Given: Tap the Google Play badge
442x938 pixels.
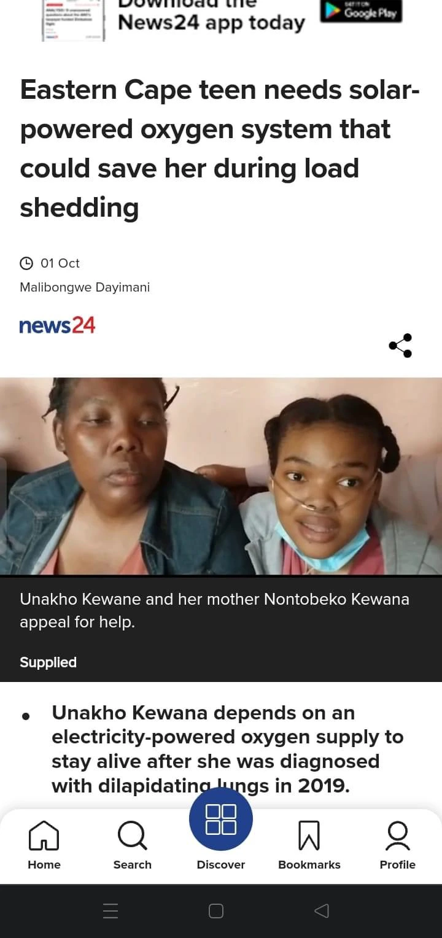Looking at the screenshot, I should 361,11.
